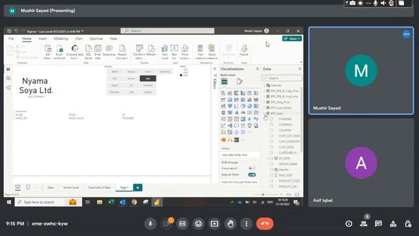This screenshot has width=419, height=236.
Task: Click the SQL Server ribbon icon
Action: click(88, 52)
